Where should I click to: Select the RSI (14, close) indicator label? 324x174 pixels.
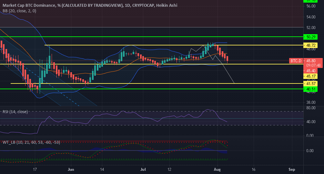[15, 112]
